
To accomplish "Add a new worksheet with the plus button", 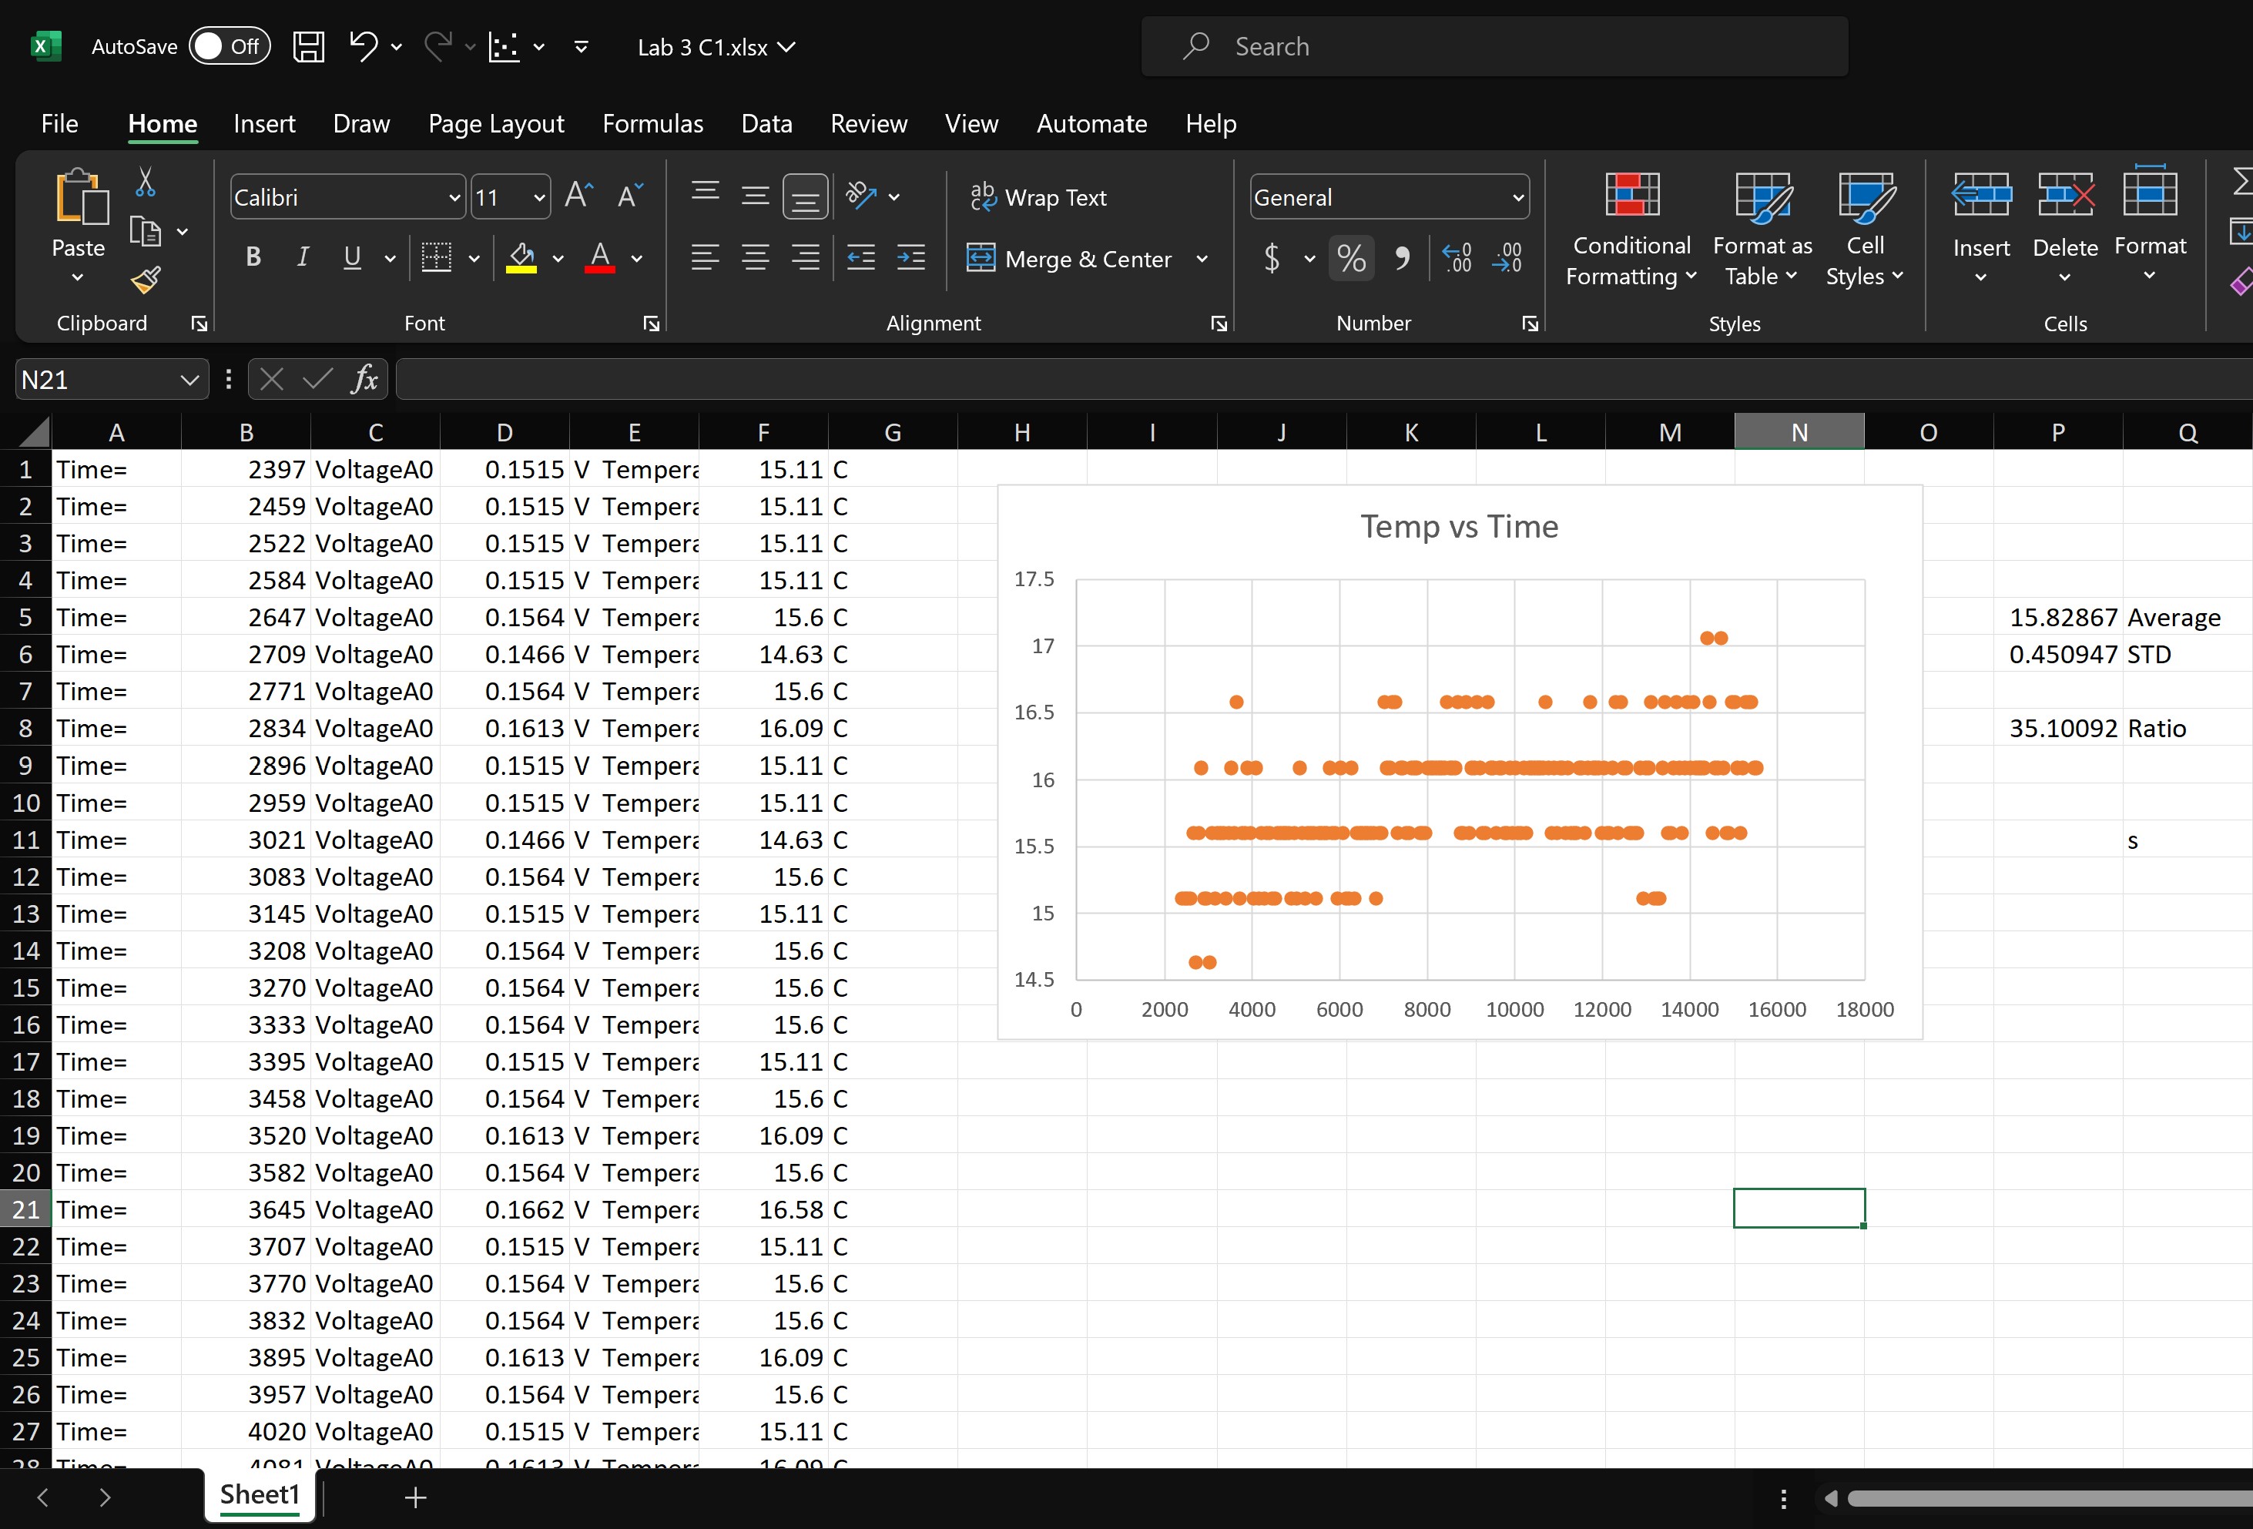I will pos(415,1496).
